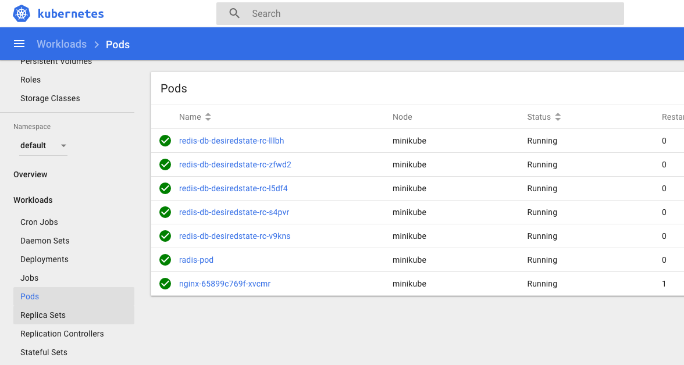Sort pods by Status column arrows
Viewport: 684px width, 365px height.
point(558,117)
